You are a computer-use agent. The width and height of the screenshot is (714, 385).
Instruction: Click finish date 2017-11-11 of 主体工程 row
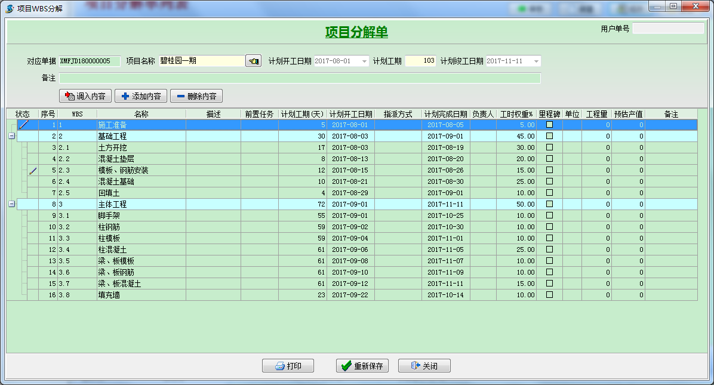point(445,204)
